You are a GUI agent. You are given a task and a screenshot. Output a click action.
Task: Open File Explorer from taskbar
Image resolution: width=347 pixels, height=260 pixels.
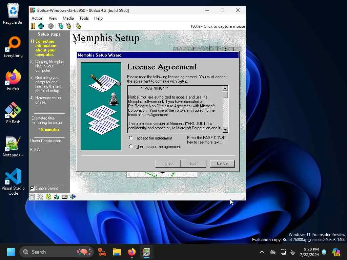(x=117, y=252)
